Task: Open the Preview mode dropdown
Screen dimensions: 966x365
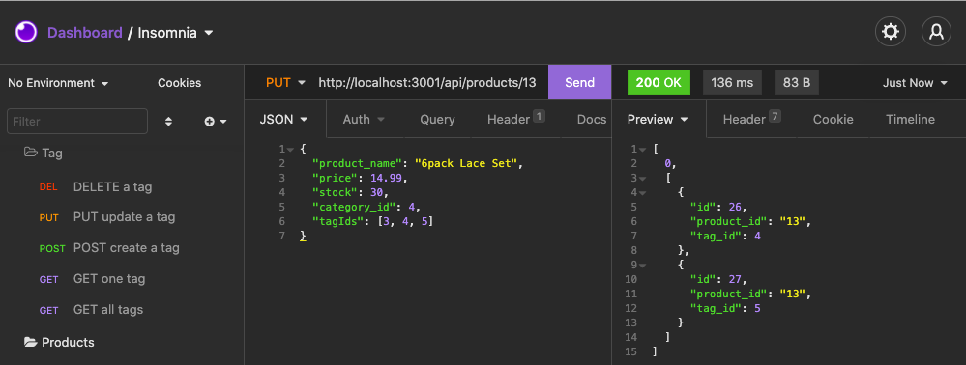Action: pos(658,120)
